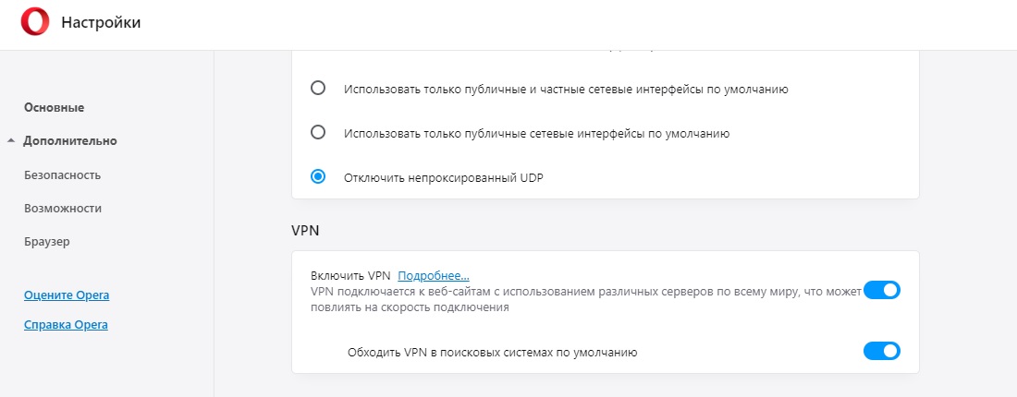
Task: Toggle the Включить VPN switch
Action: pos(881,290)
